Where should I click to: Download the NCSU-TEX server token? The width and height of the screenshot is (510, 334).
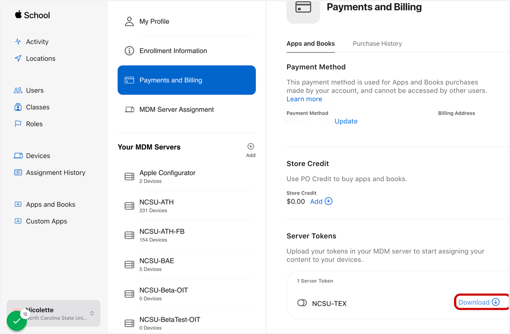[479, 302]
